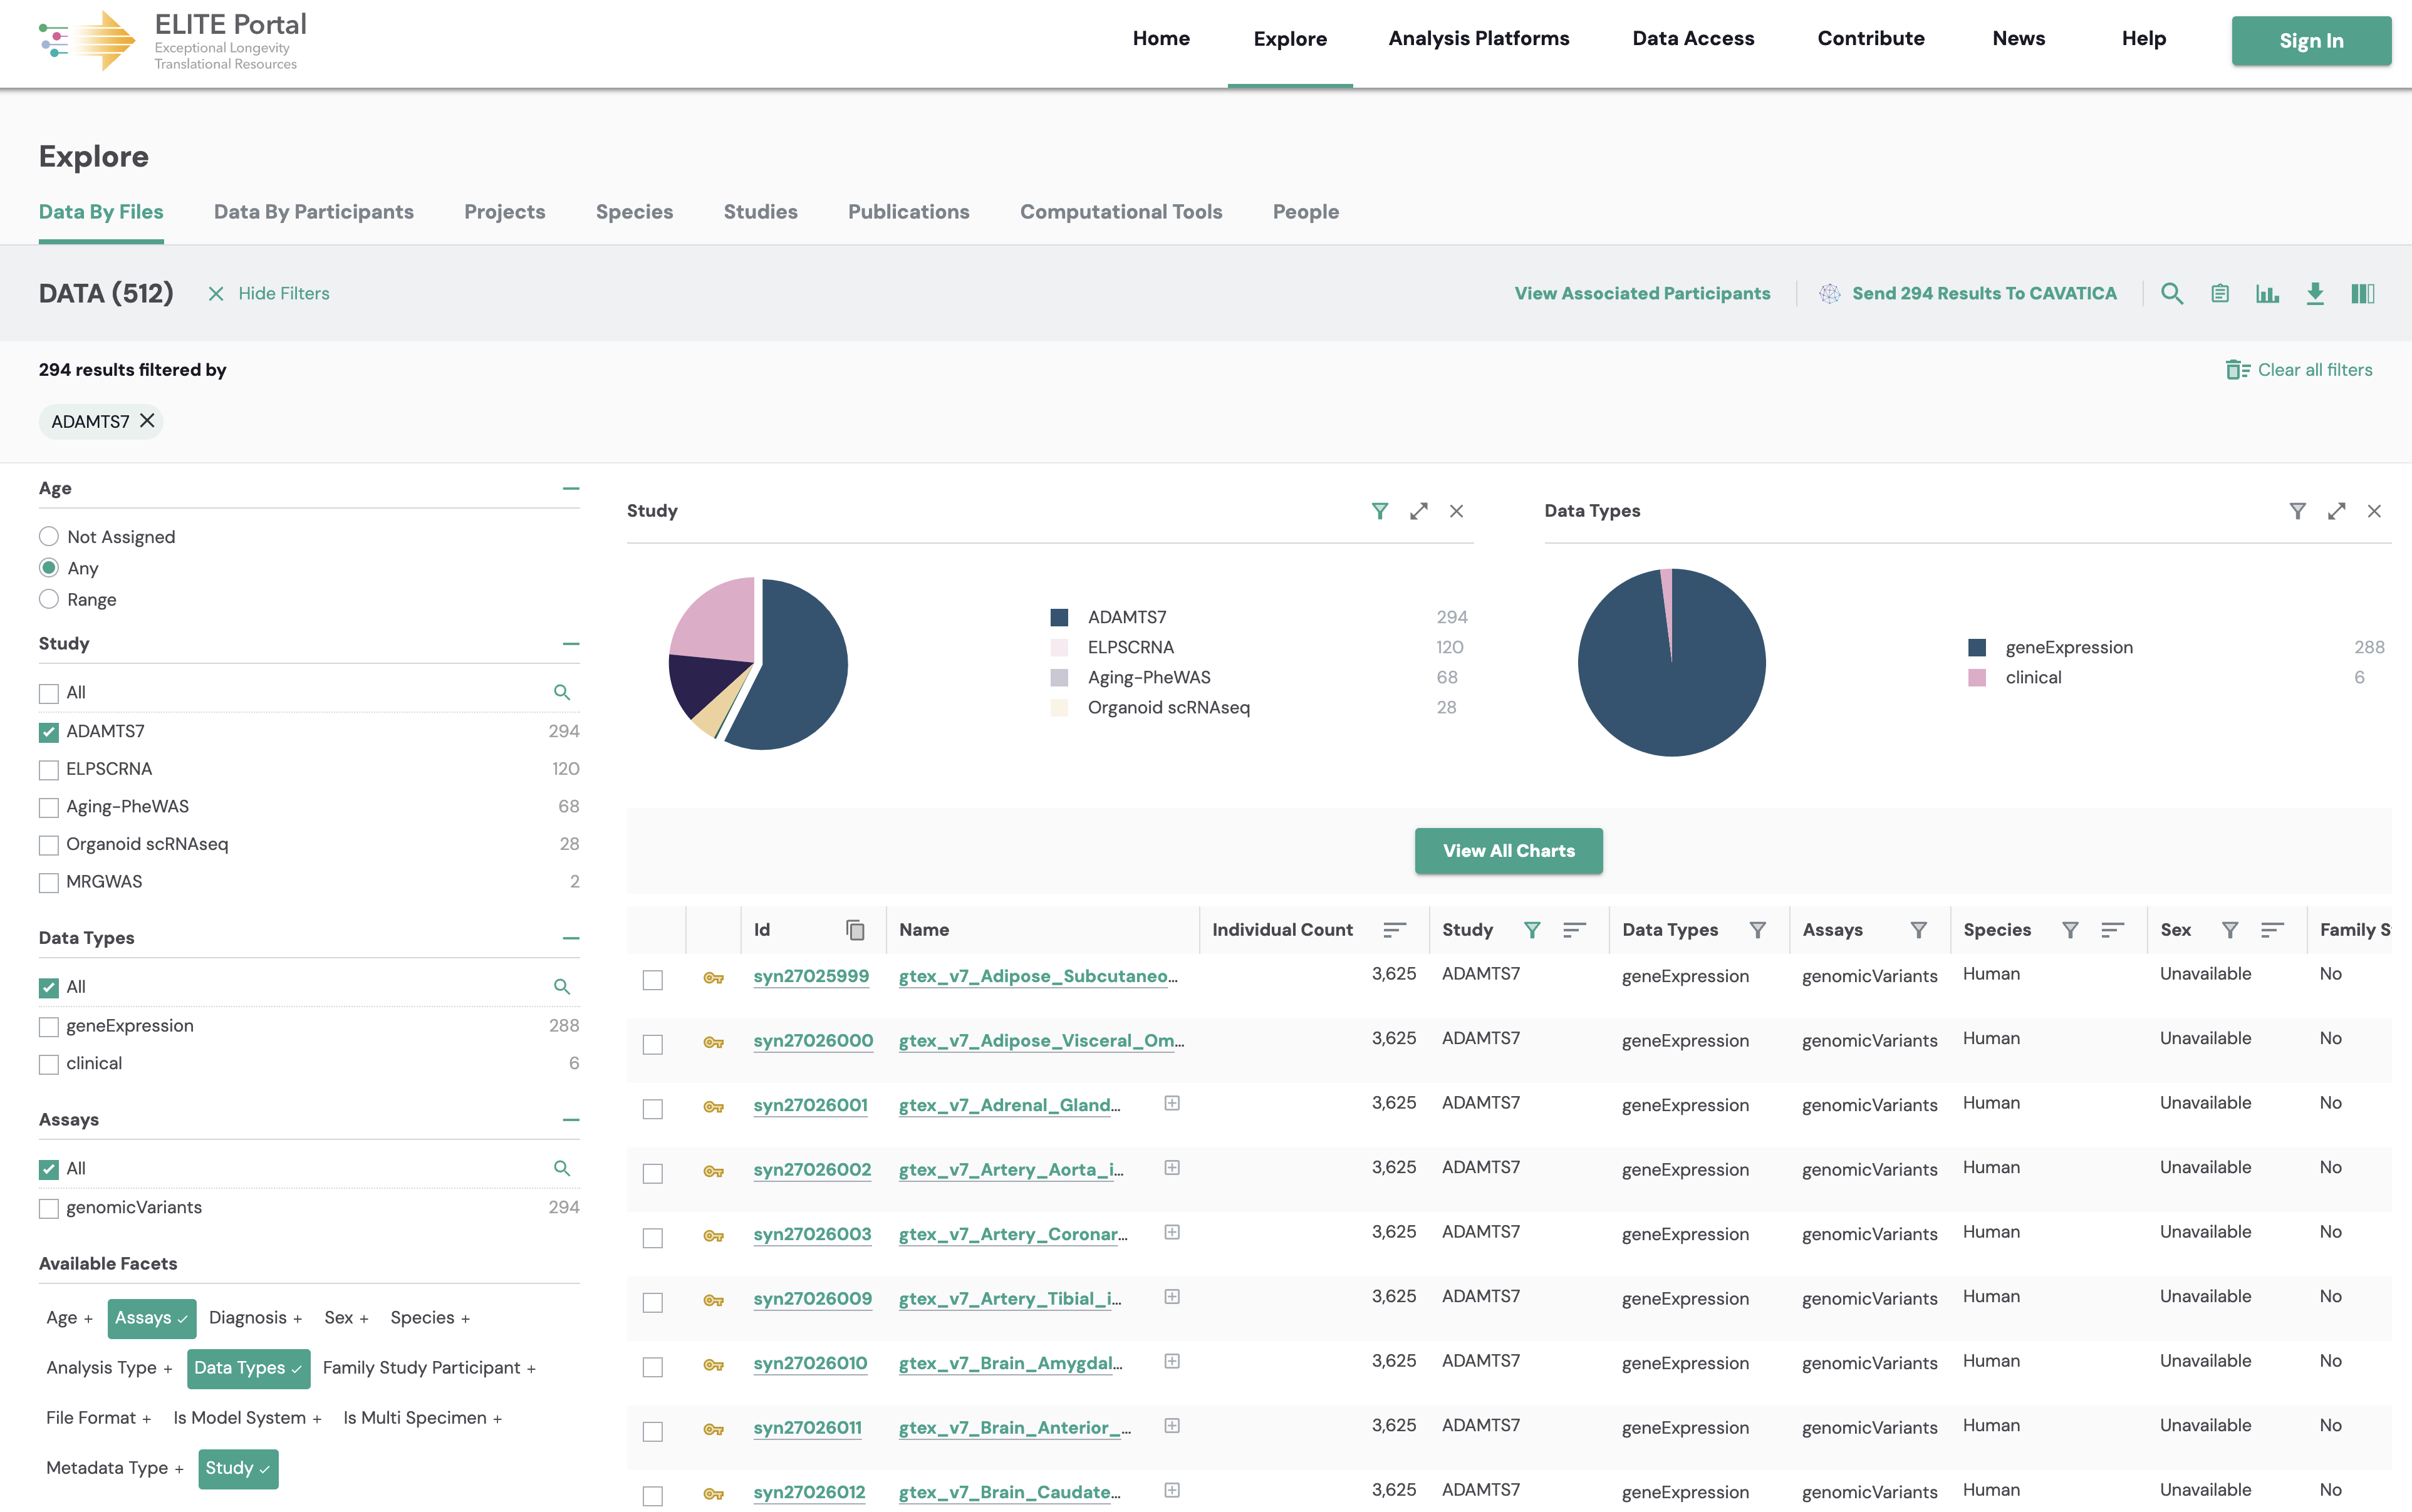2412x1512 pixels.
Task: Expand the Data Types chart
Action: pos(2336,511)
